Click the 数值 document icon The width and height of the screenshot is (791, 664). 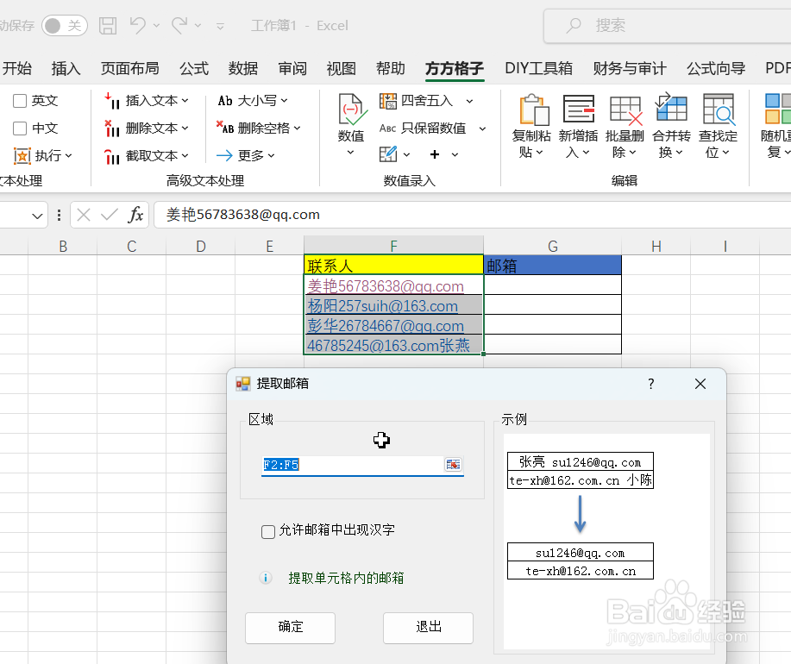(350, 109)
